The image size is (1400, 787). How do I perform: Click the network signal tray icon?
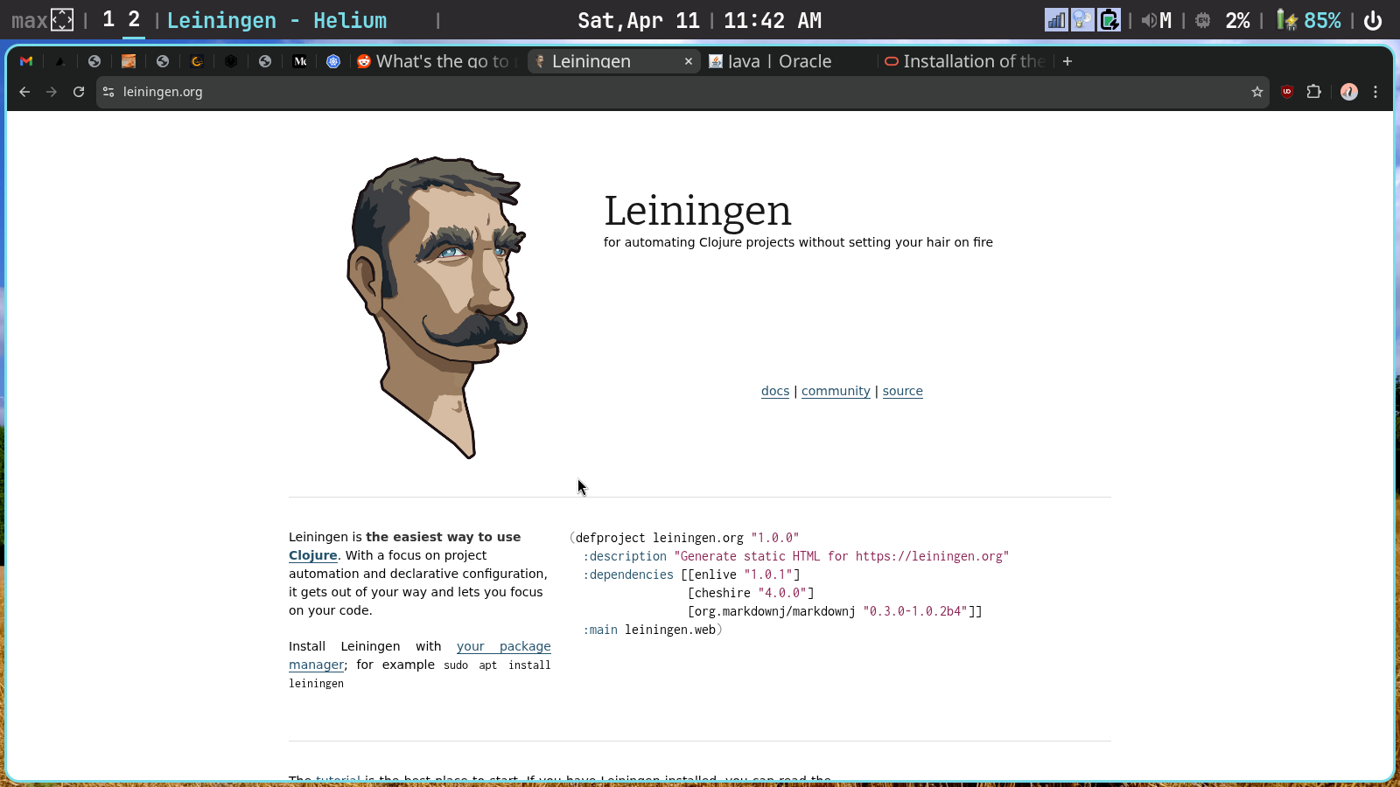pyautogui.click(x=1056, y=20)
